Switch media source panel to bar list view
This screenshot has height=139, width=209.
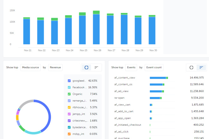(x=96, y=67)
